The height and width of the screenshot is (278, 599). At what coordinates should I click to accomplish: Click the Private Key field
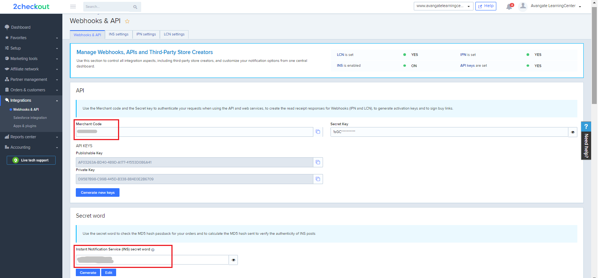194,179
